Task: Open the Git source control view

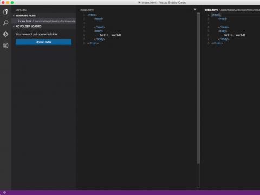Action: 5,34
